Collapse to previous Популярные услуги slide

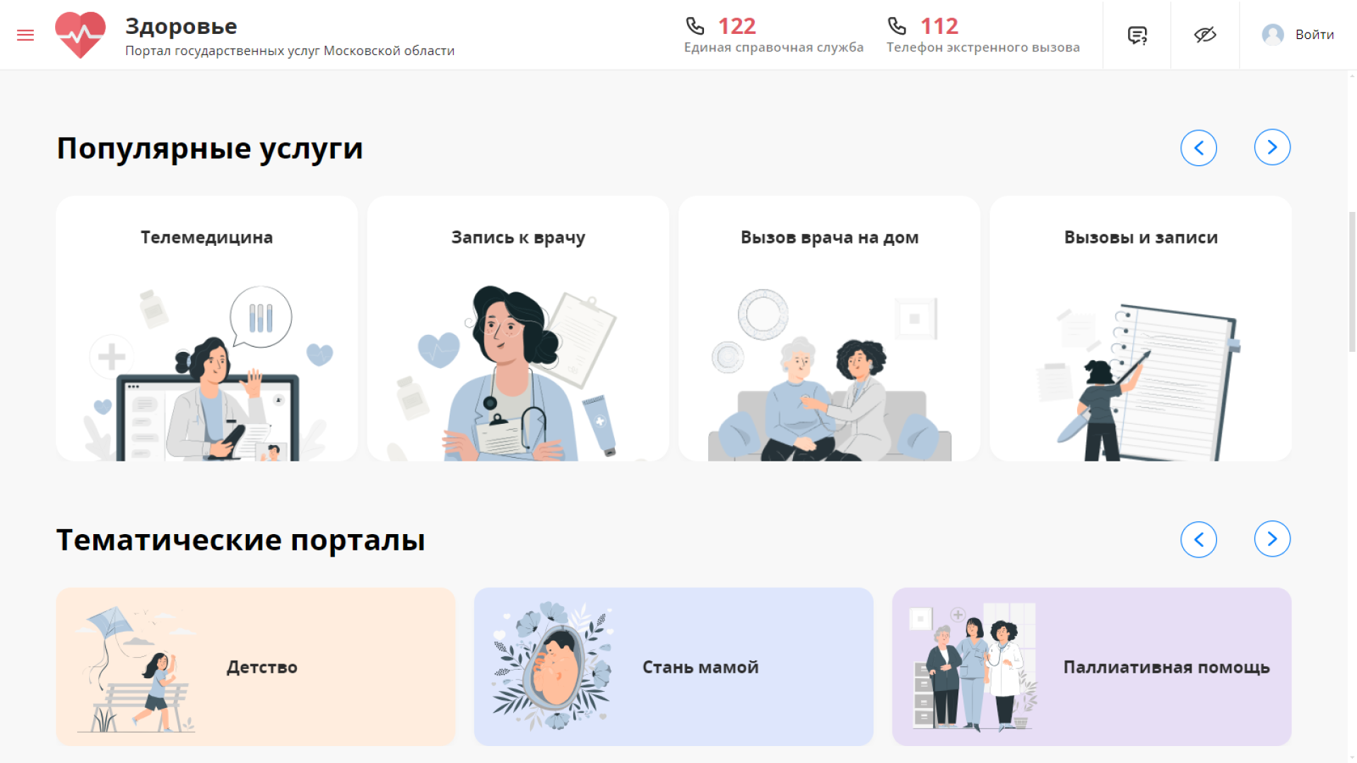click(x=1199, y=148)
